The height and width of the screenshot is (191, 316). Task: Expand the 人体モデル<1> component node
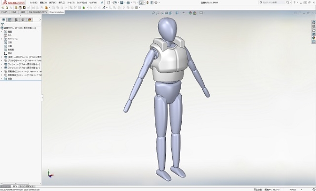pyautogui.click(x=2, y=57)
